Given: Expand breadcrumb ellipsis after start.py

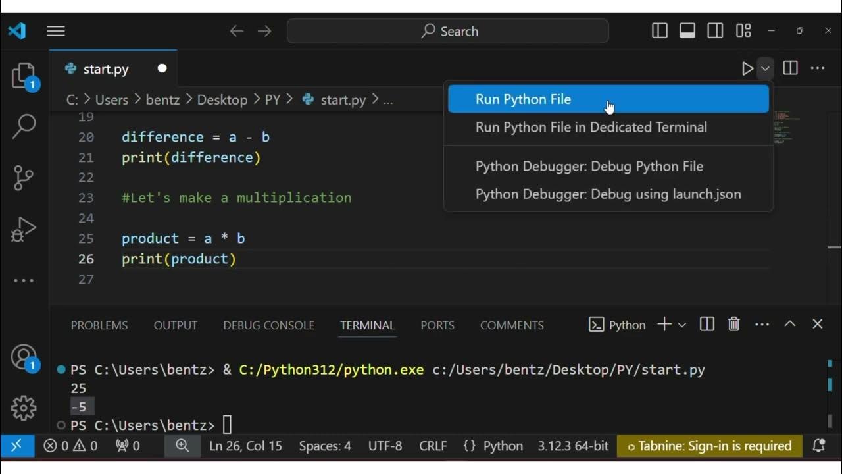Looking at the screenshot, I should point(388,100).
